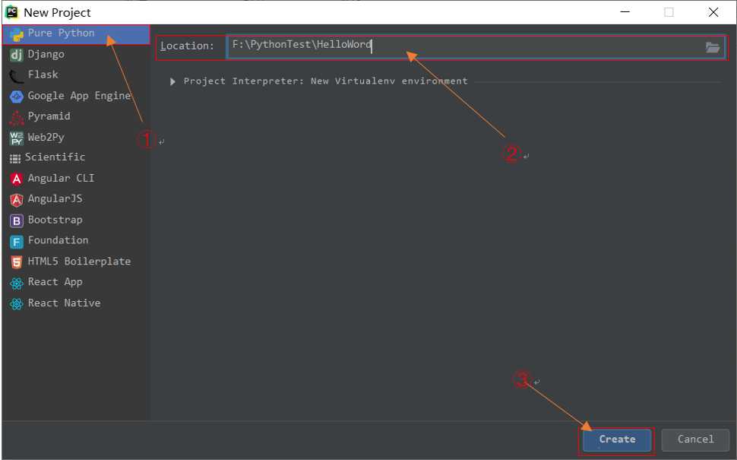Click the Google App Engine icon

pyautogui.click(x=17, y=97)
